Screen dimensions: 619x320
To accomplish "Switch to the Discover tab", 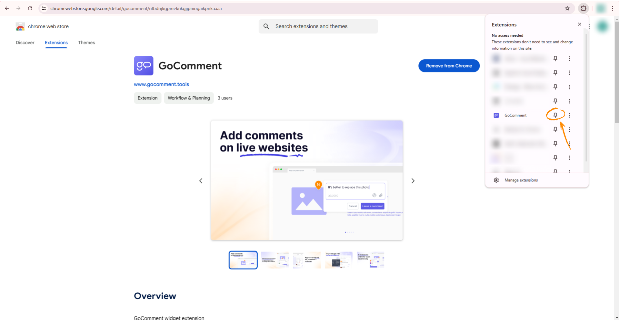I will click(x=25, y=42).
